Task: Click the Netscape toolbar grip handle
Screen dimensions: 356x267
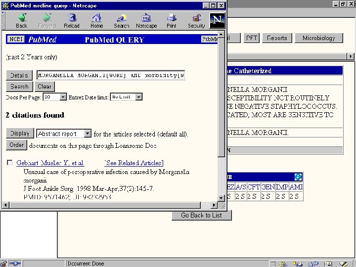Action: click(x=3, y=20)
